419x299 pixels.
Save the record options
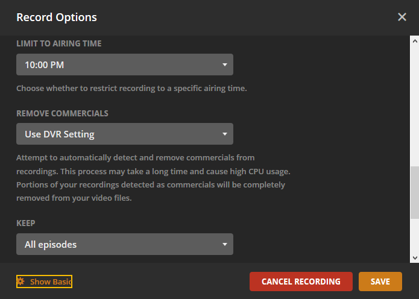(380, 282)
